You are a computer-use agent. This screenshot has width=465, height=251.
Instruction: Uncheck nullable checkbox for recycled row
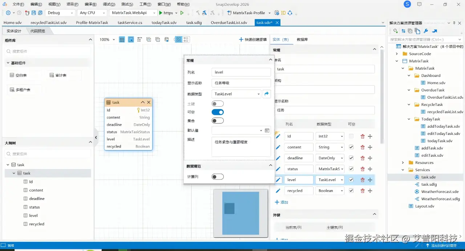(x=351, y=191)
